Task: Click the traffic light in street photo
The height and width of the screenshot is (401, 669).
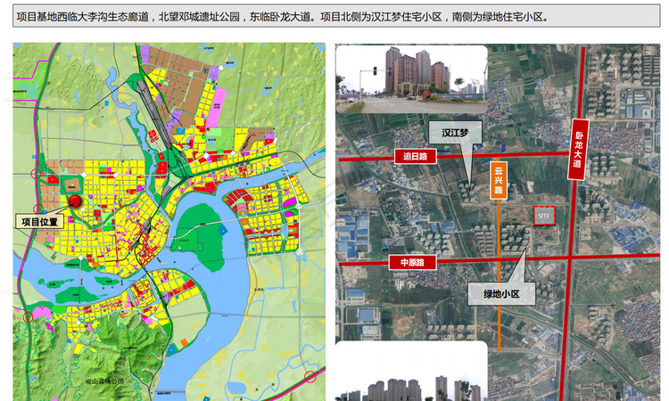Action: point(375,70)
